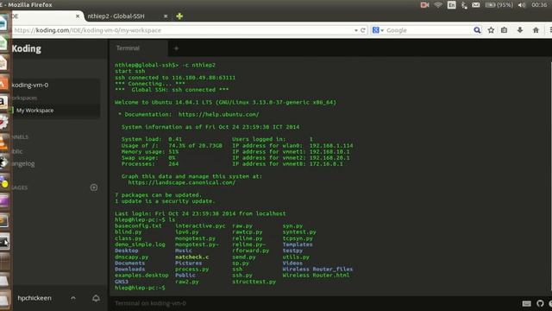Expand the account chevron next to hpchickeen
Screen dimensions: 552x311
(x=72, y=298)
